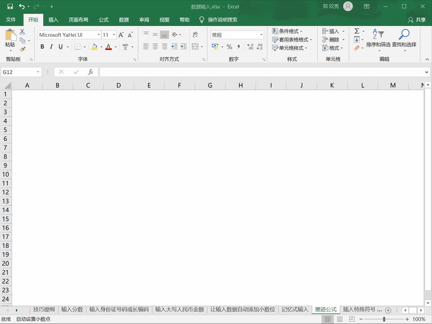Select the italic formatting icon
Screen dimensions: 432x324
[x=51, y=47]
